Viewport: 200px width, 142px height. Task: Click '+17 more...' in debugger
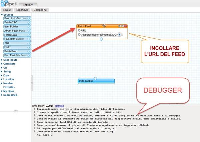click(x=45, y=135)
